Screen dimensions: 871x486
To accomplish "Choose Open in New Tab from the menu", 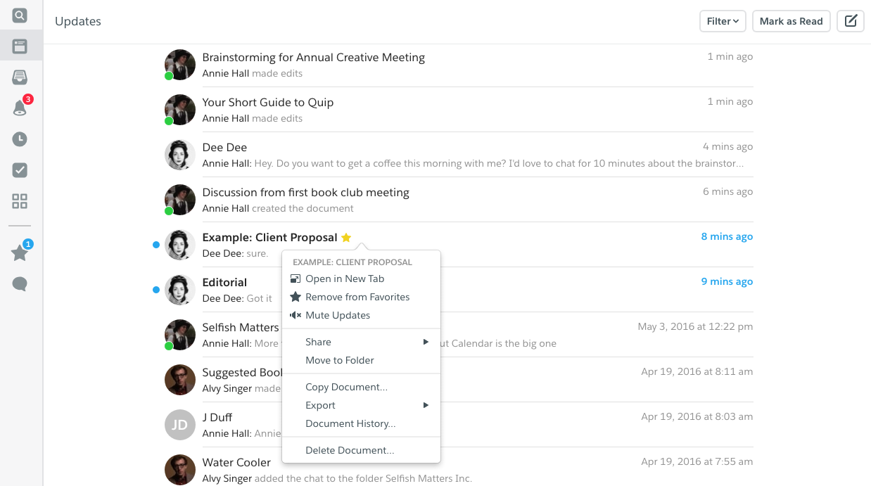I will click(345, 279).
